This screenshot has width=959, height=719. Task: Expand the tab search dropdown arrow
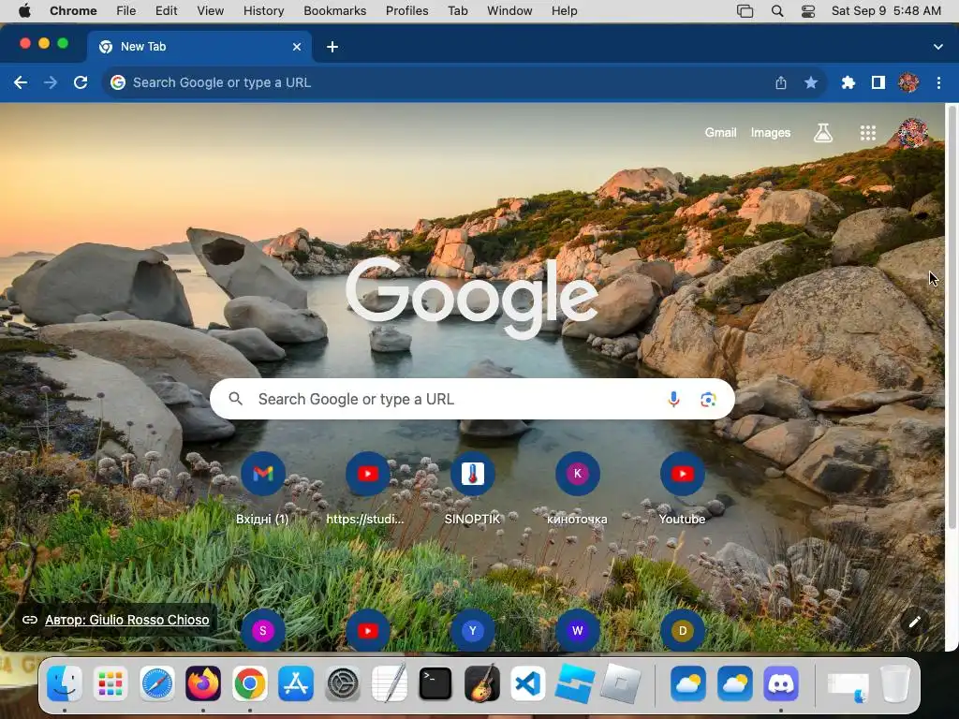tap(937, 47)
